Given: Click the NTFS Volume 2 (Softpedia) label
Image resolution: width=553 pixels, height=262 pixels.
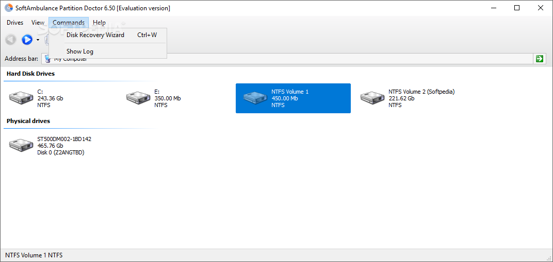Looking at the screenshot, I should point(421,92).
